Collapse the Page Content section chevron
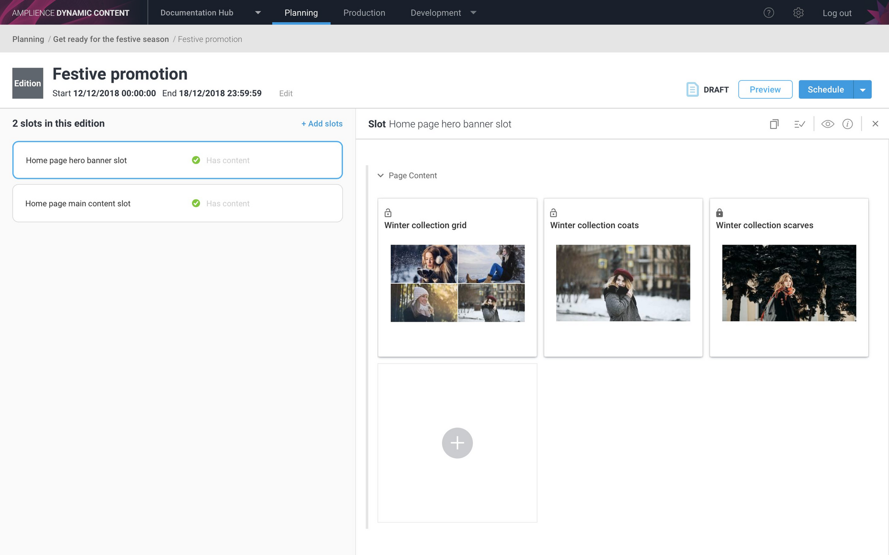This screenshot has height=555, width=889. click(381, 175)
